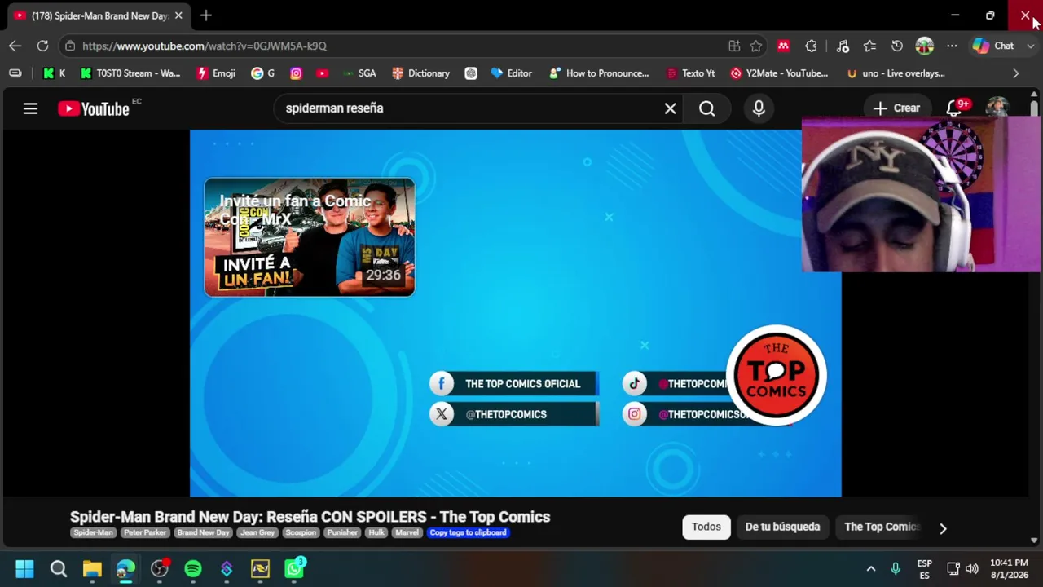Open the volume control in system tray
This screenshot has width=1043, height=587.
971,568
